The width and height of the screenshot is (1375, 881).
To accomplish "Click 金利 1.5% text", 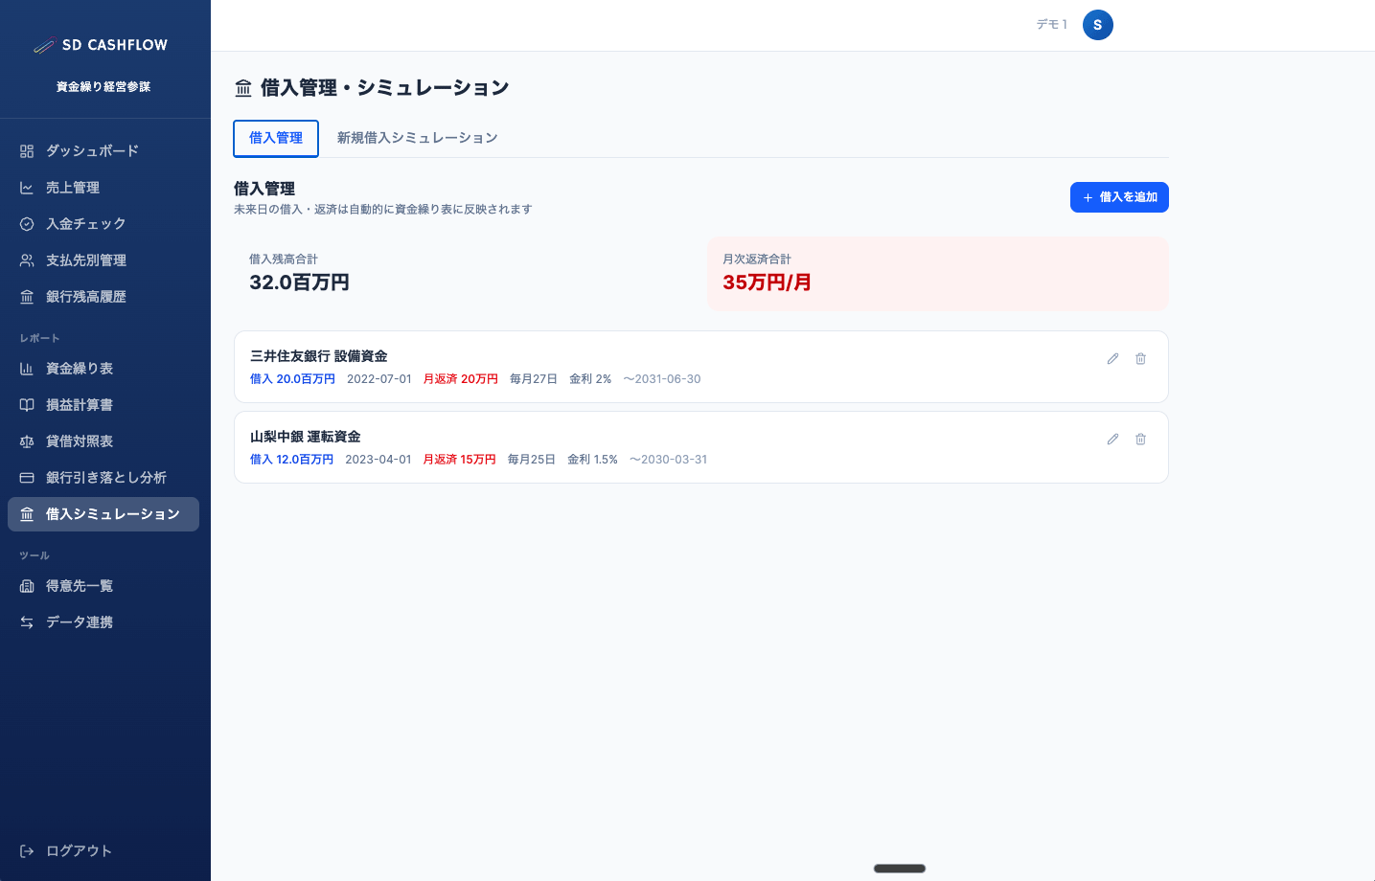I will click(592, 460).
